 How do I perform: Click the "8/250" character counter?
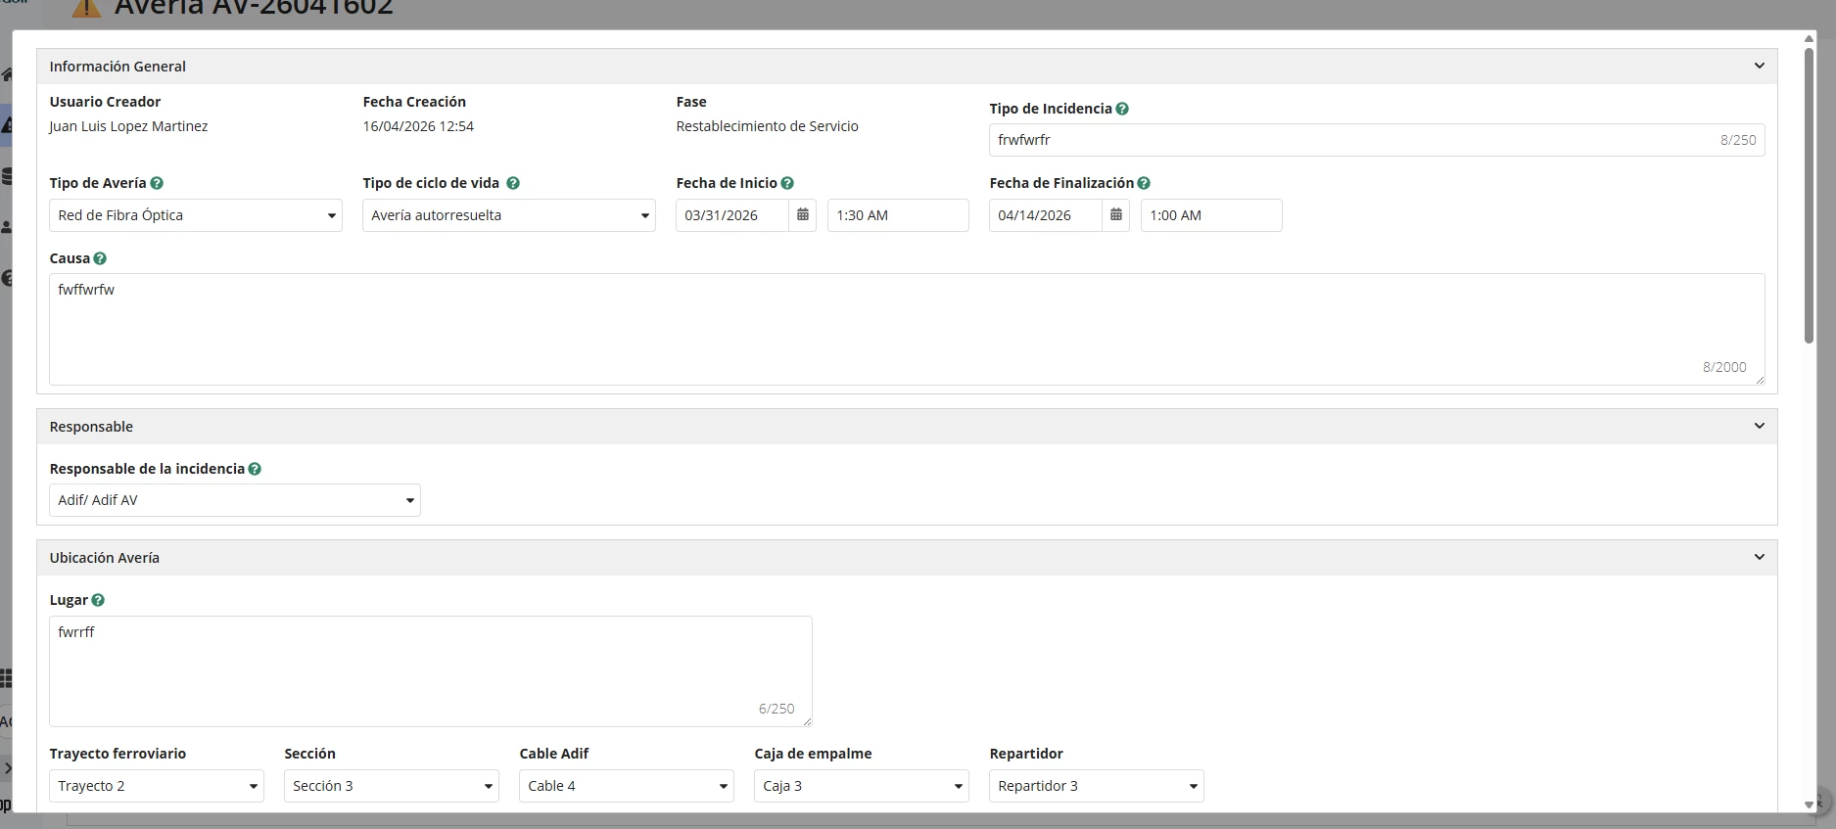coord(1738,140)
